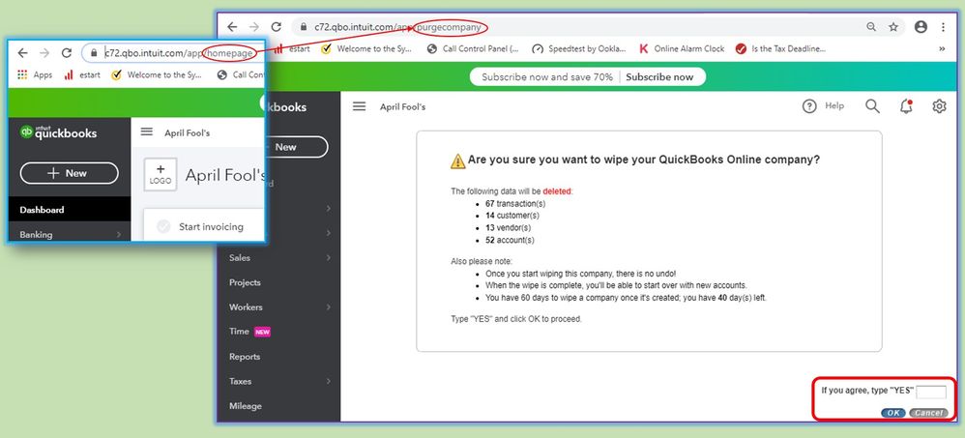The height and width of the screenshot is (438, 965).
Task: Reload the purgecompany browser page
Action: [x=277, y=27]
